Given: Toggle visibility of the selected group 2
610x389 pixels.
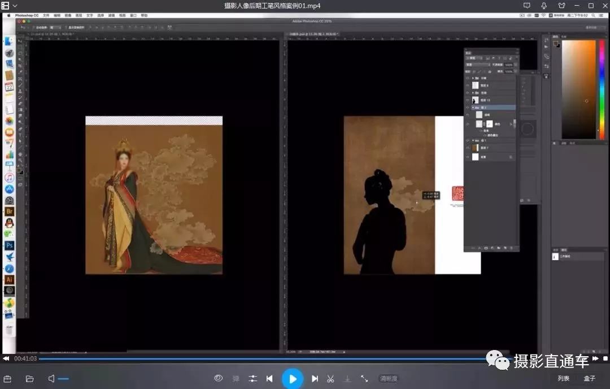Looking at the screenshot, I should [468, 107].
